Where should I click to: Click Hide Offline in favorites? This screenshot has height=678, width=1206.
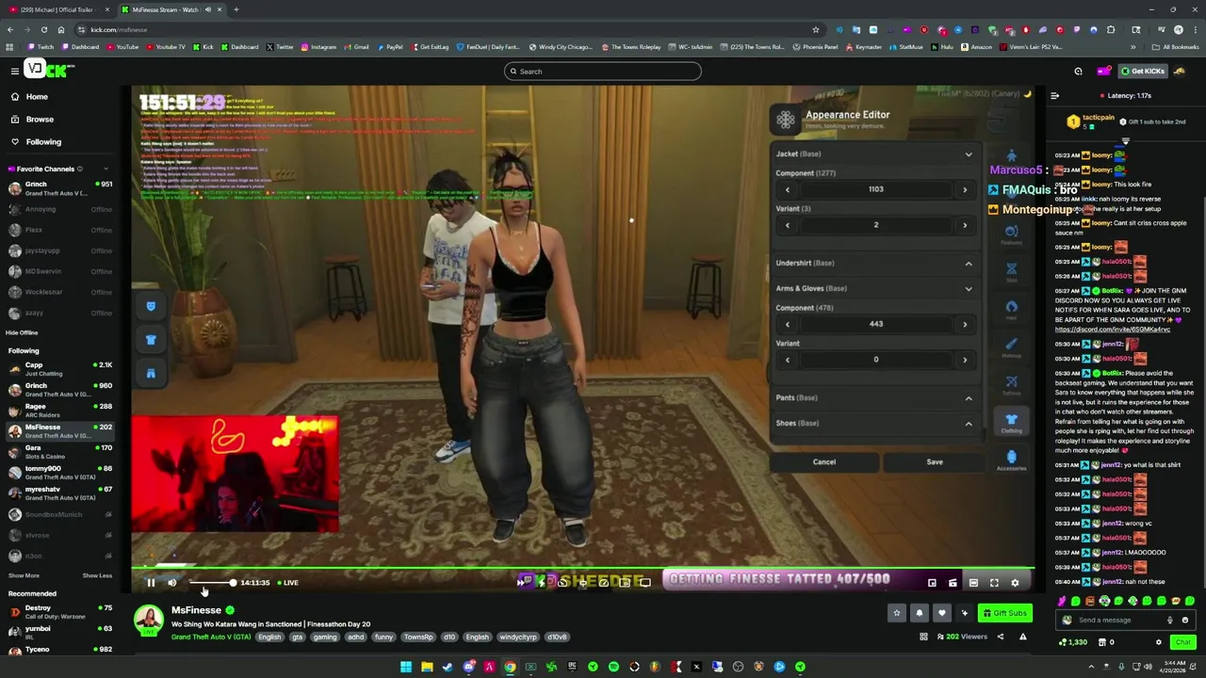(22, 332)
